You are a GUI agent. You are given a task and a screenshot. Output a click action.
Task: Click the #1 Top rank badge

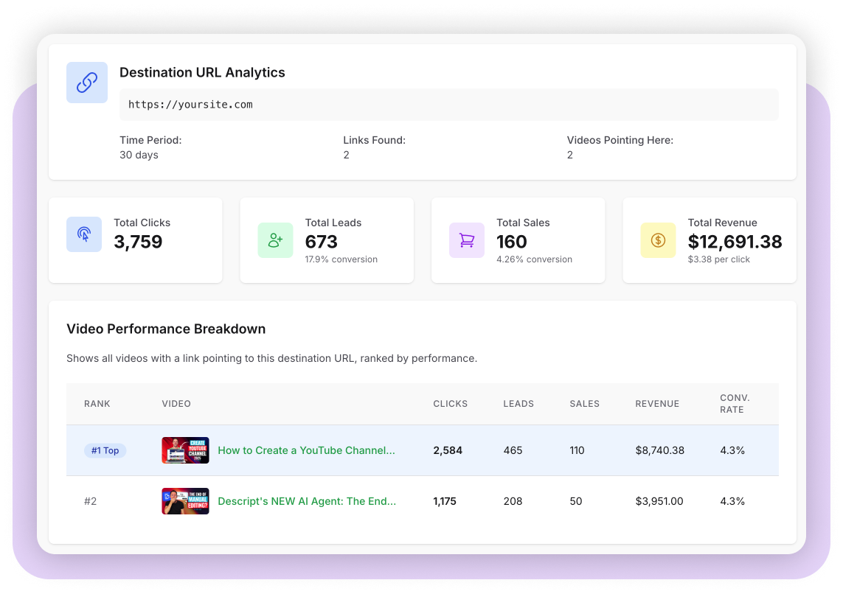105,450
